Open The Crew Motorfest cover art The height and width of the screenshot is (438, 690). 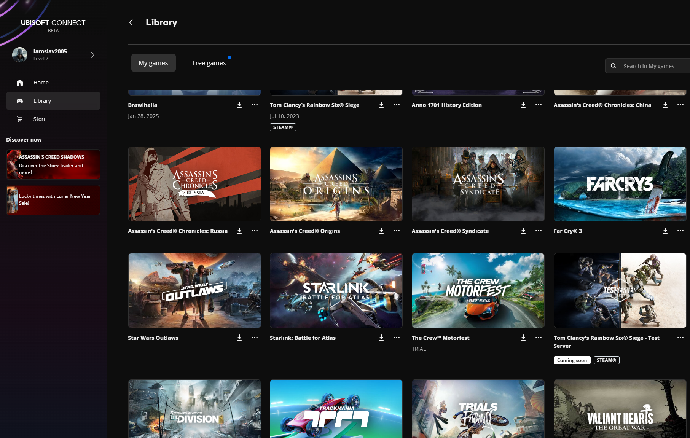coord(478,291)
